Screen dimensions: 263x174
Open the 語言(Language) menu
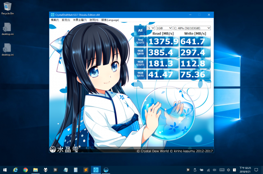pyautogui.click(x=110, y=20)
